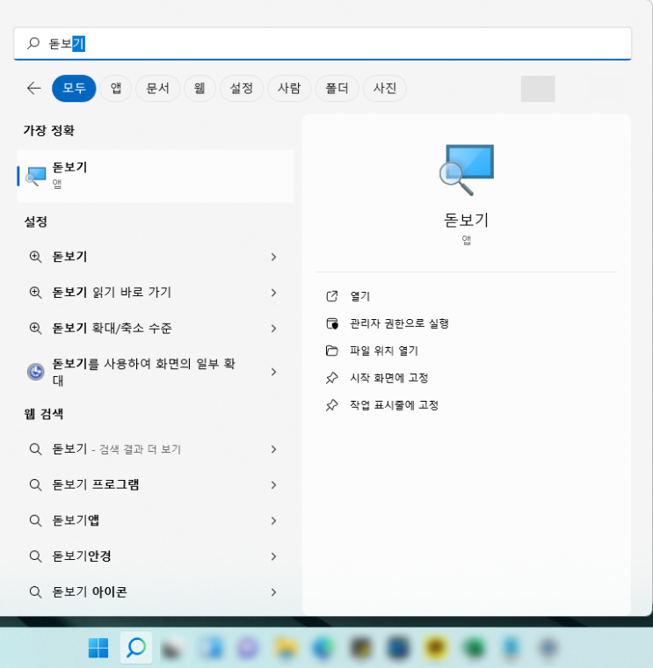Click the gray account box beside filter tabs
653x668 pixels.
click(538, 89)
